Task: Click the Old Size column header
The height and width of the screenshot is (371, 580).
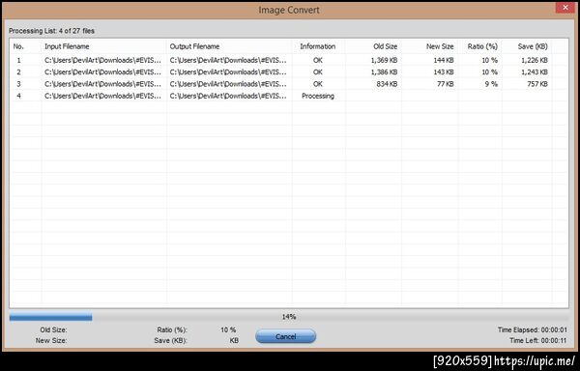Action: (385, 46)
